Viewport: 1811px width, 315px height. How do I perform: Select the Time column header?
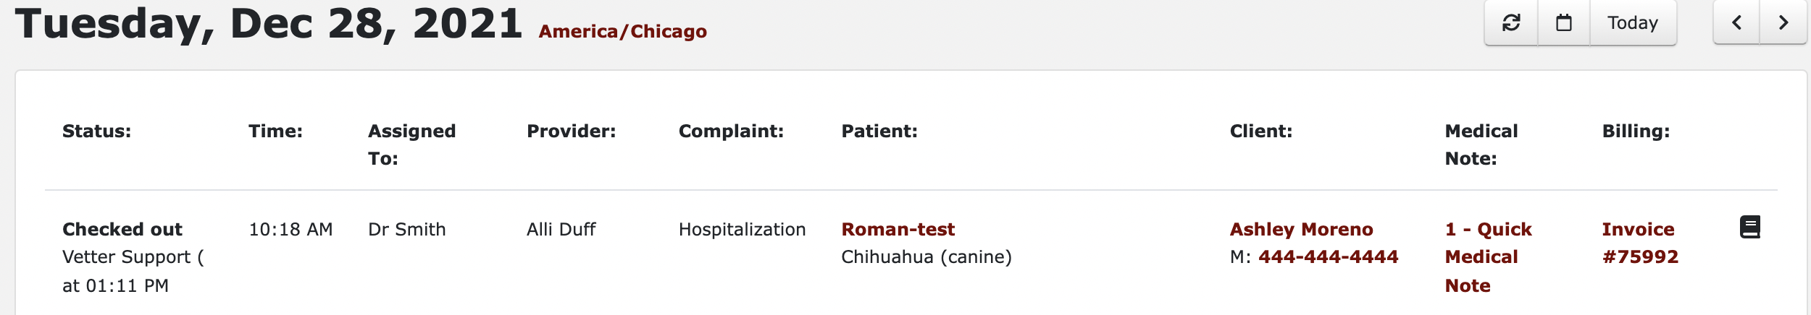pos(275,131)
